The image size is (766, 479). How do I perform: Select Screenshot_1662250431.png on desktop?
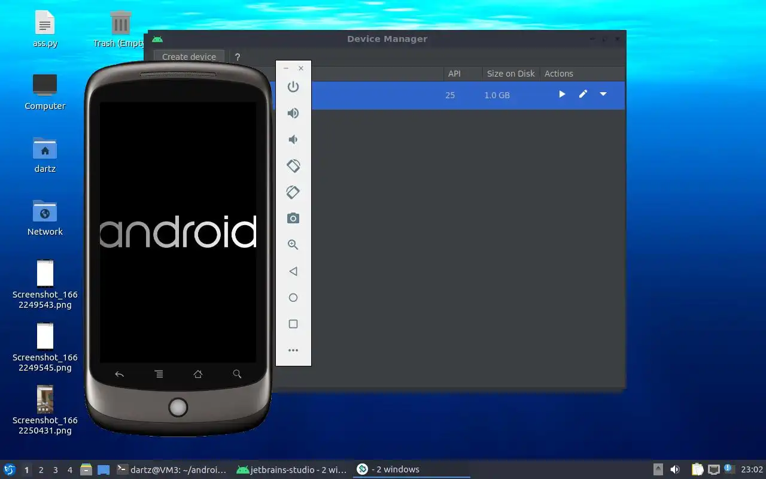[45, 410]
